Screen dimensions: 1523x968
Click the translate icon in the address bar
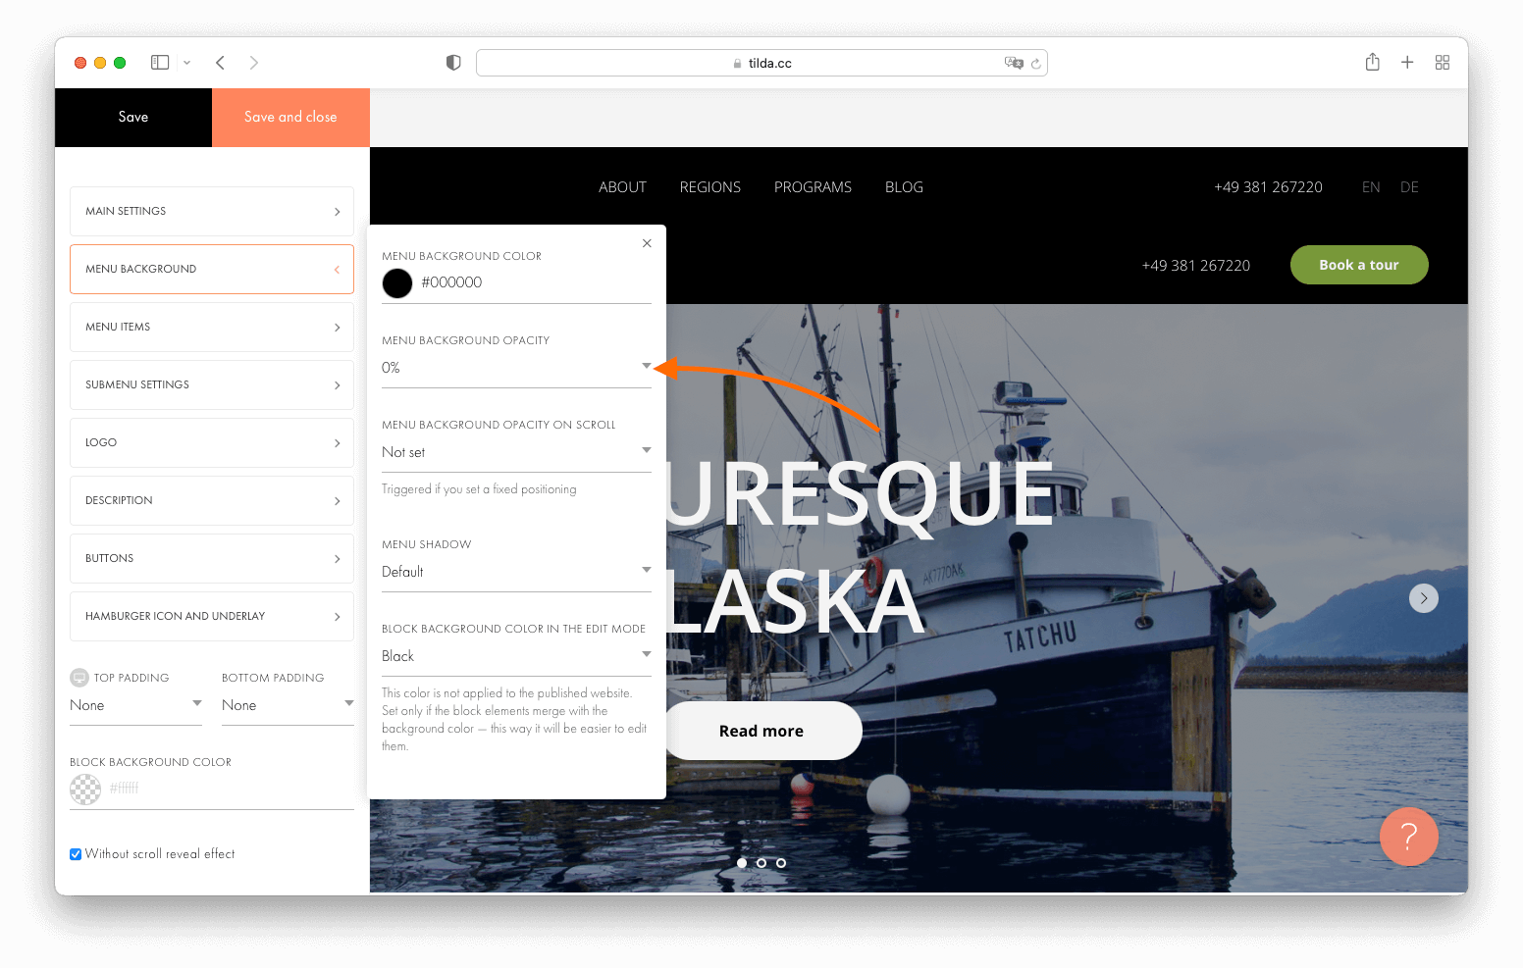pos(1014,62)
